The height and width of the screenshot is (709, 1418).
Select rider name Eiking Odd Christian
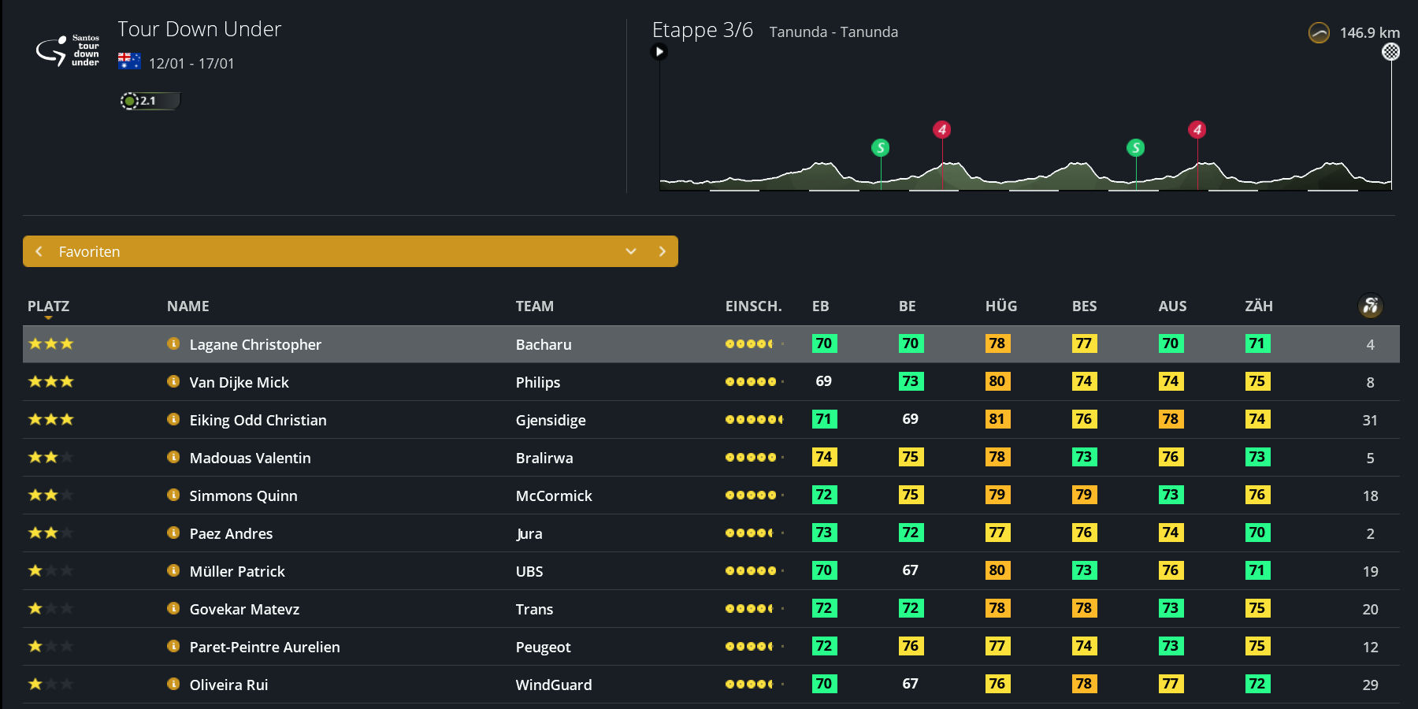pyautogui.click(x=258, y=420)
